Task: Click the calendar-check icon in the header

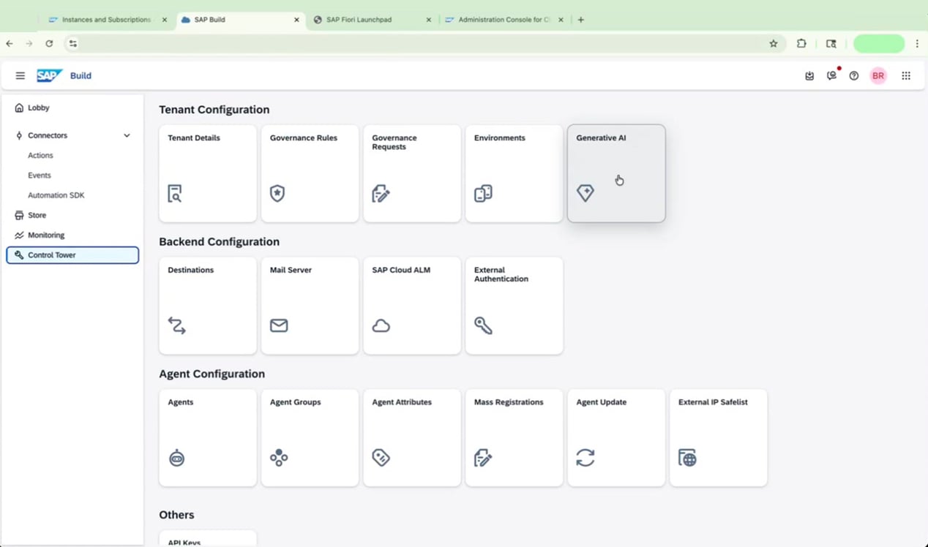Action: (x=809, y=75)
